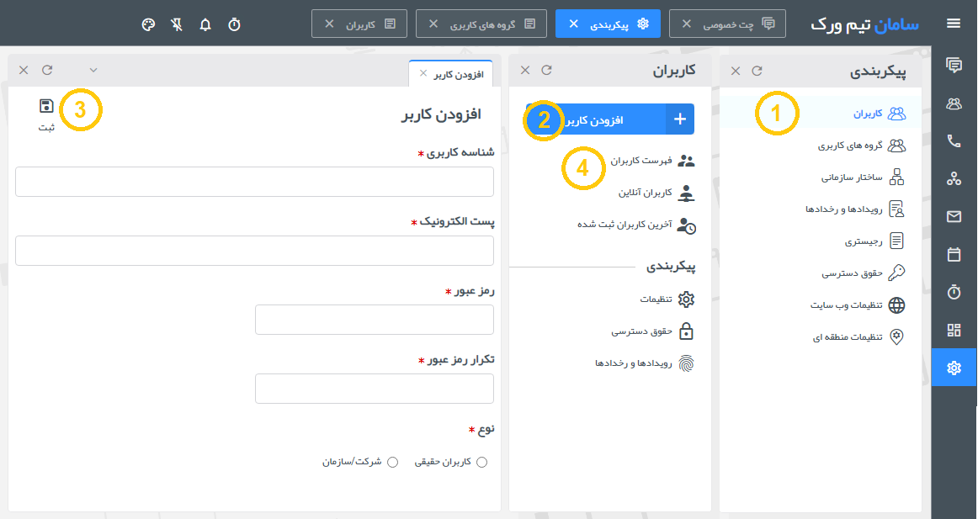Open phone calls icon in sidebar
This screenshot has height=519, width=978.
coord(954,140)
